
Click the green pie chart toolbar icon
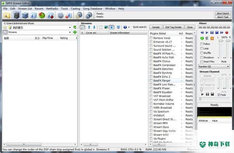42,15
